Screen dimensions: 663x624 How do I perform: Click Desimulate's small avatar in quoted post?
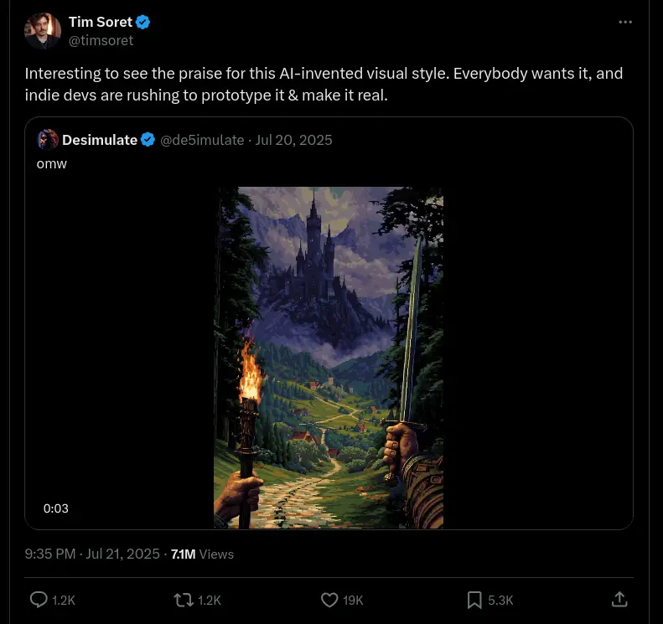48,140
